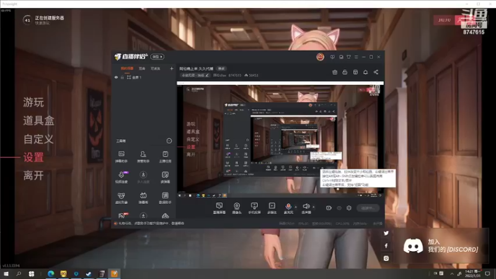
Task: Click the share icon in stream header
Action: [x=376, y=72]
